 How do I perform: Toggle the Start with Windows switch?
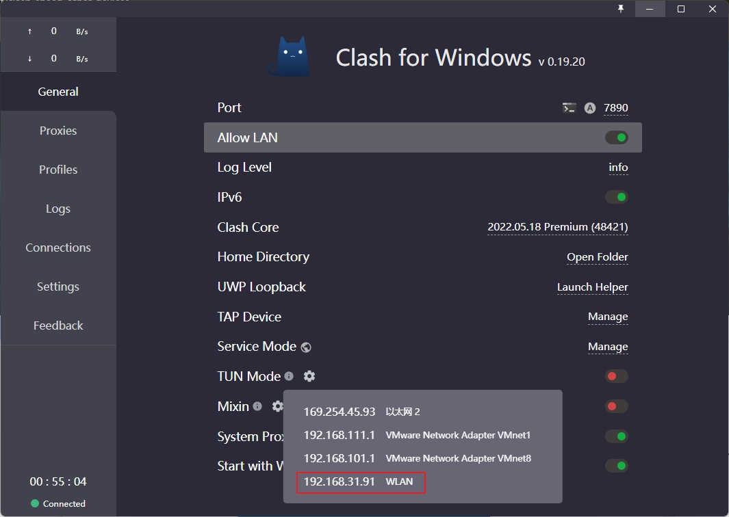(617, 466)
